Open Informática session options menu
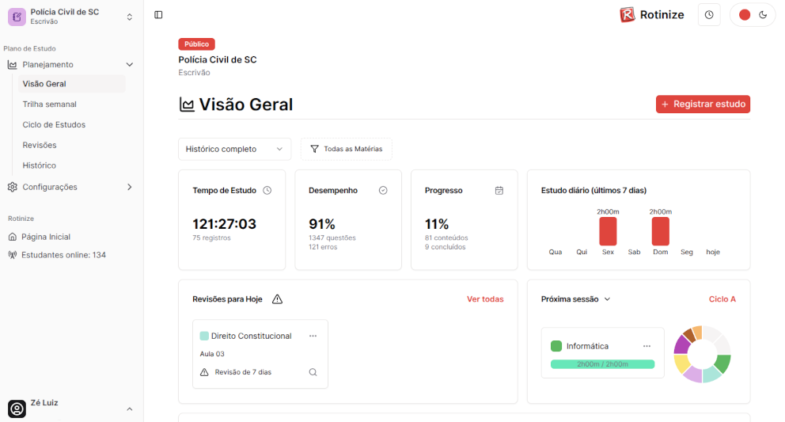This screenshot has height=422, width=785. (647, 346)
